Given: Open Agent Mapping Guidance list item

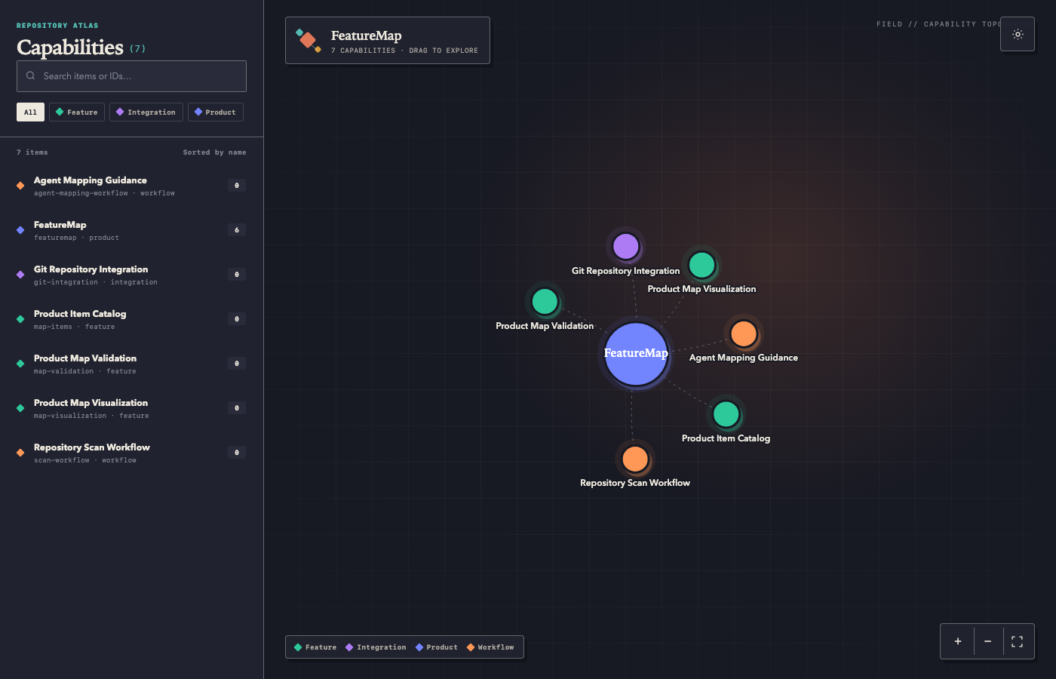Looking at the screenshot, I should 131,186.
